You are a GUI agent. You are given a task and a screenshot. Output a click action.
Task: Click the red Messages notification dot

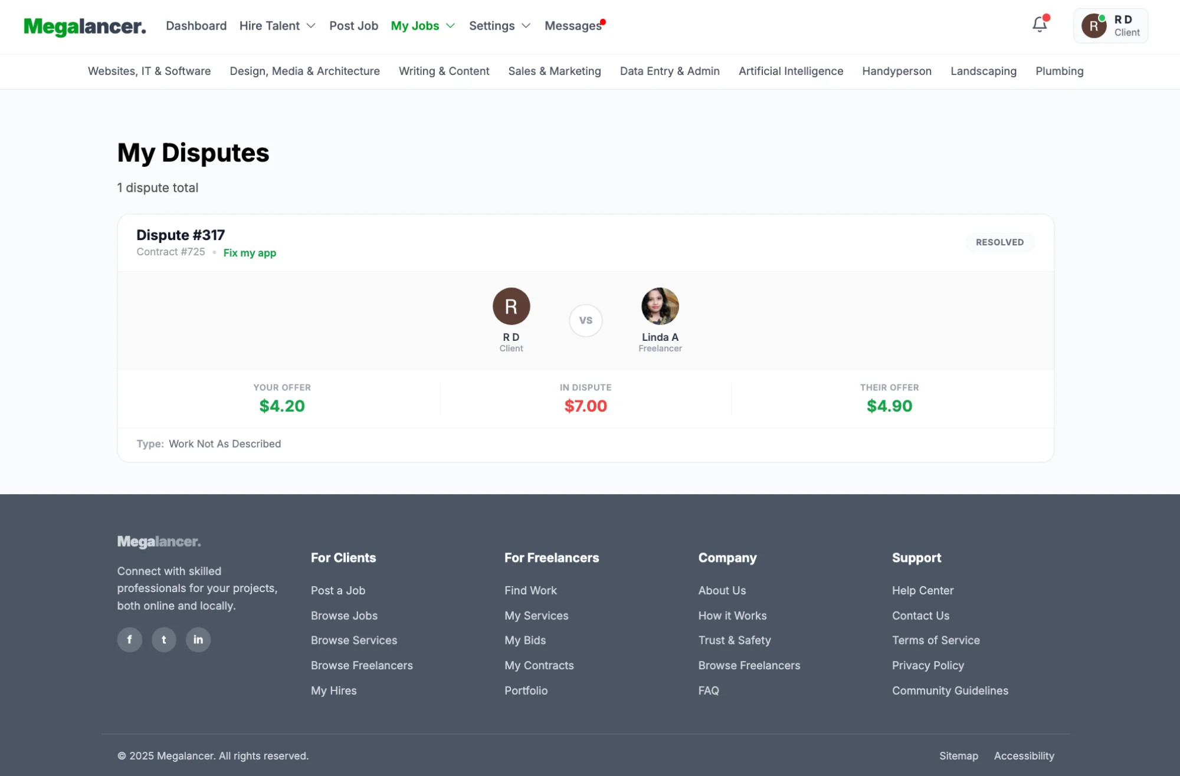602,21
